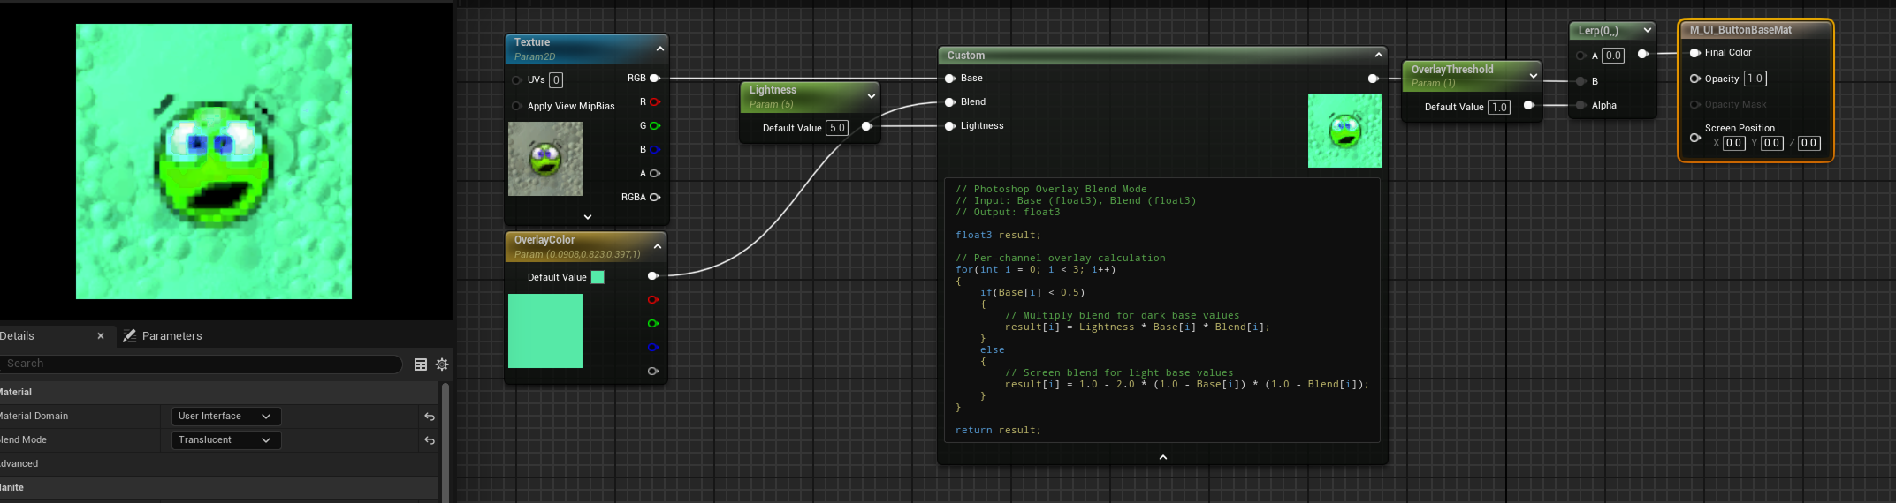Click the OverlayColor green channel output pin
The width and height of the screenshot is (1896, 503).
(x=653, y=324)
